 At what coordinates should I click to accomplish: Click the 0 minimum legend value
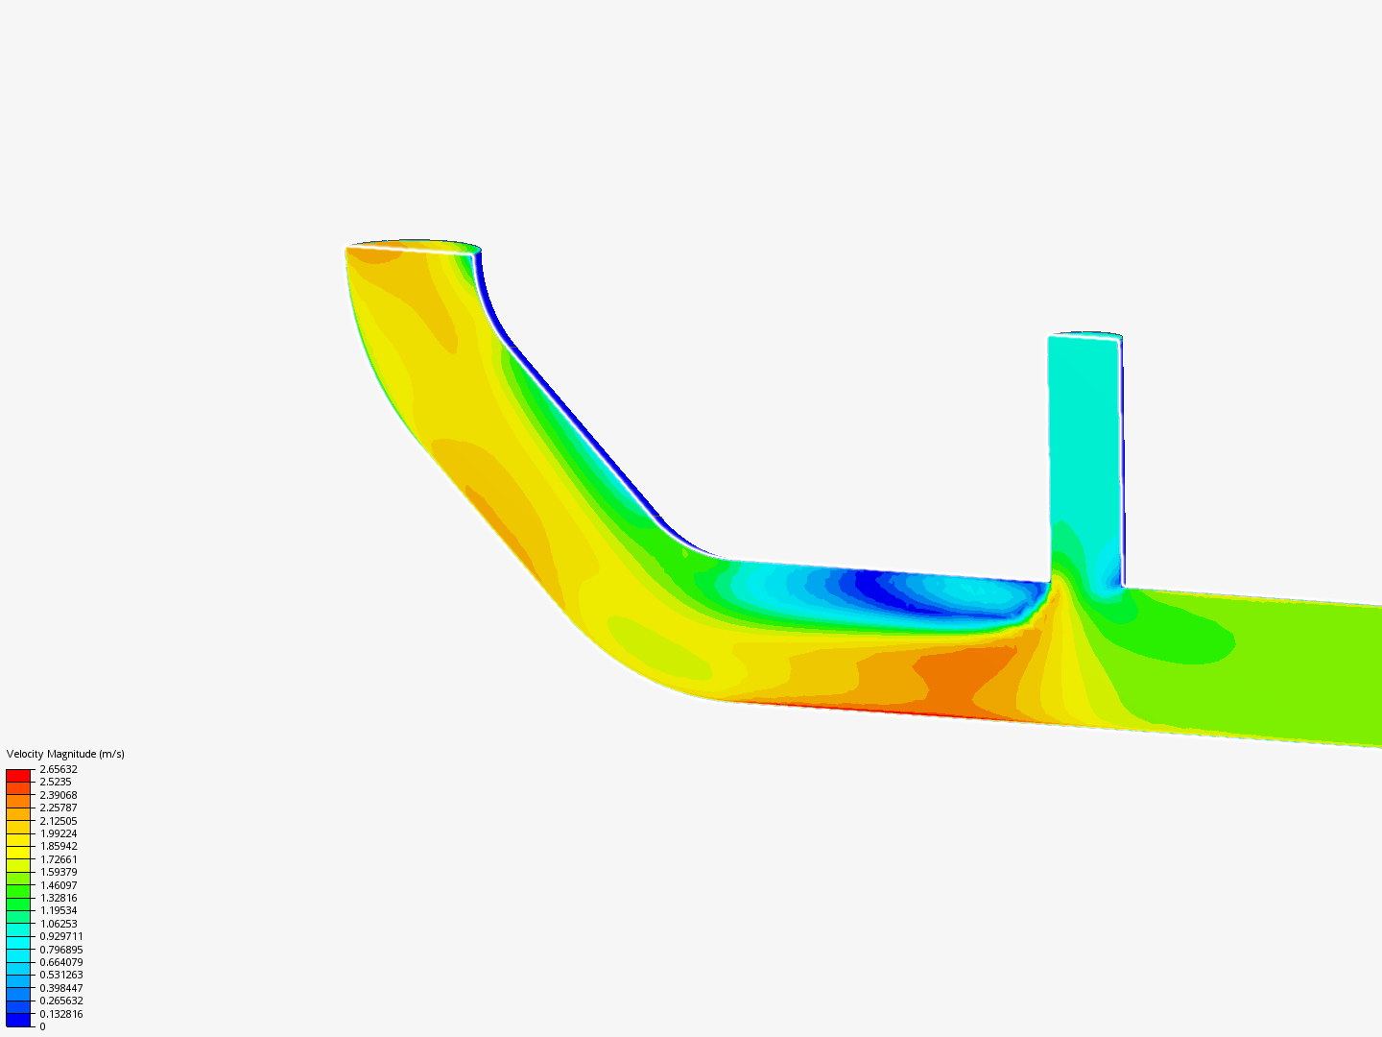click(x=42, y=1026)
